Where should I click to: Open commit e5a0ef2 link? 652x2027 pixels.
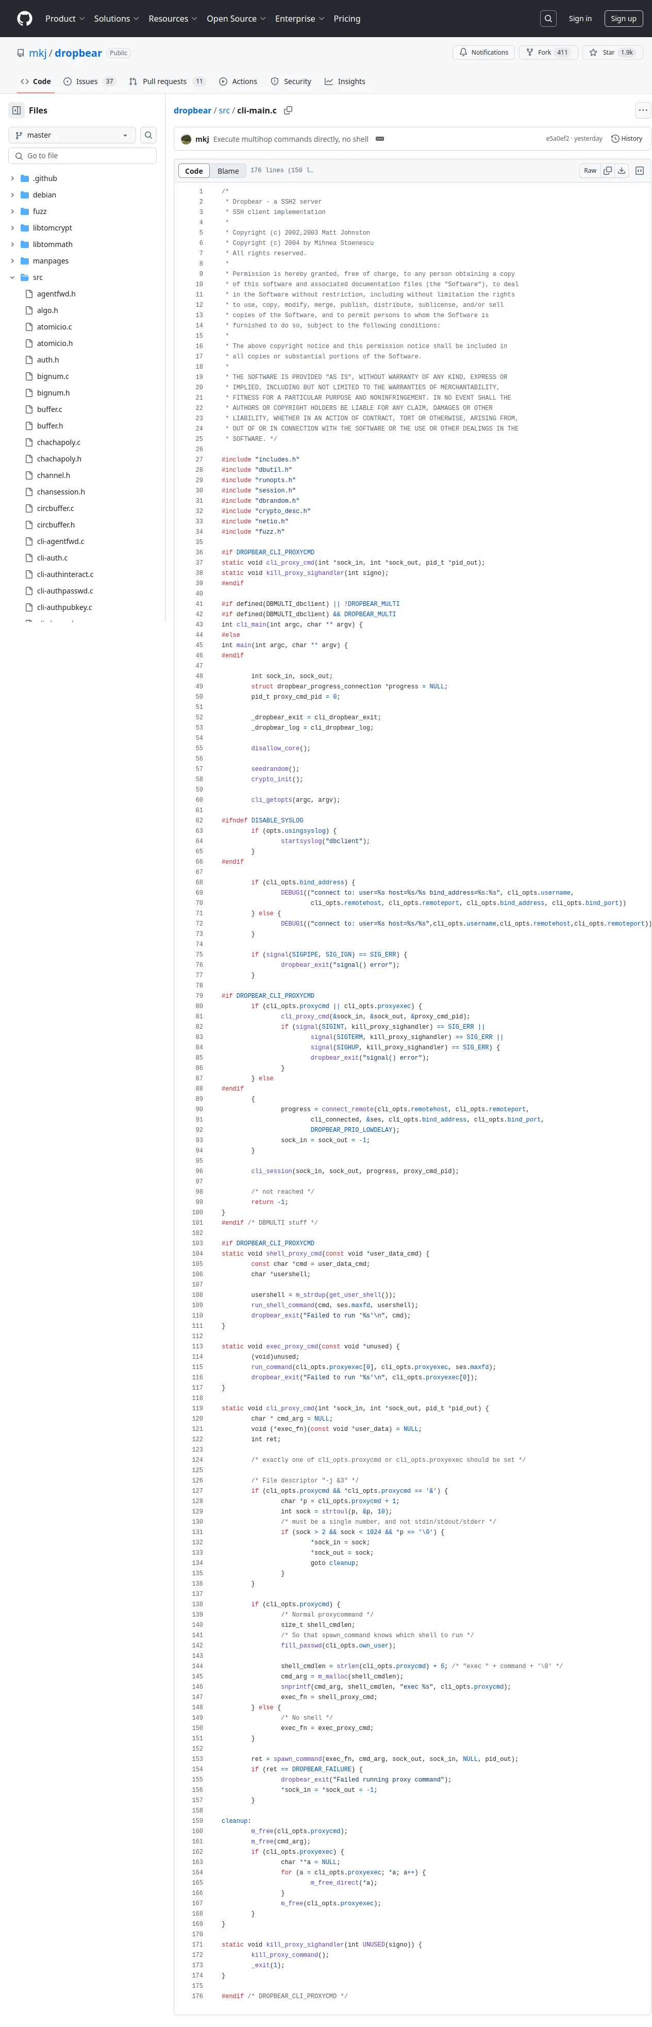point(558,139)
